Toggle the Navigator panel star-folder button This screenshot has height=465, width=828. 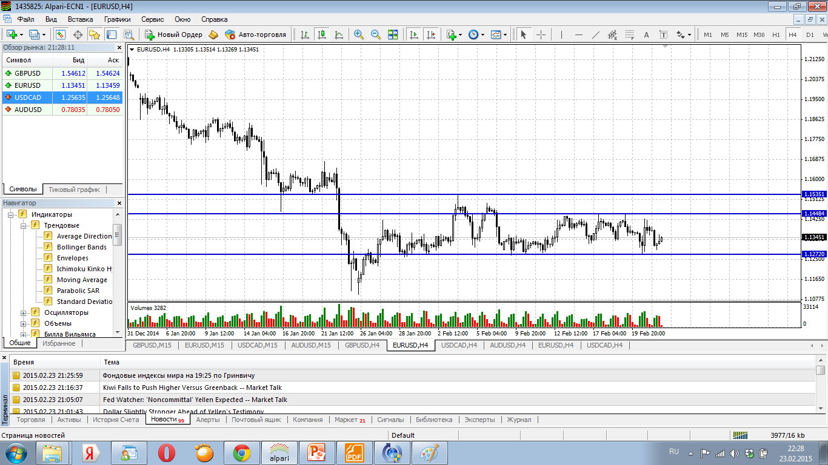coord(95,35)
